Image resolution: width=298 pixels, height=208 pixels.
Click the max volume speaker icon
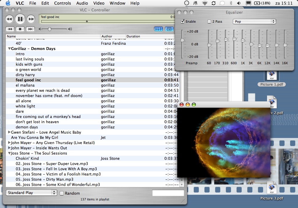(70, 29)
